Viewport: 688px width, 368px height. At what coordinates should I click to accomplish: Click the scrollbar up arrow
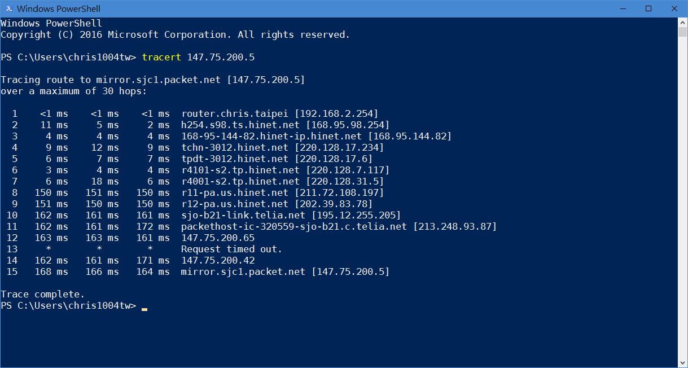tap(682, 22)
